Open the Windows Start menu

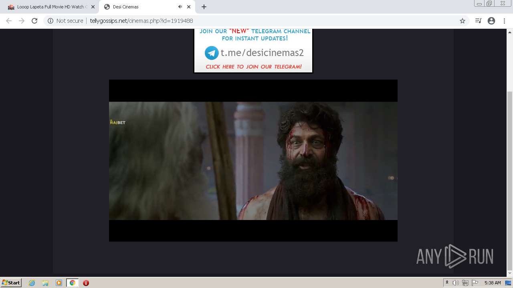[11, 283]
